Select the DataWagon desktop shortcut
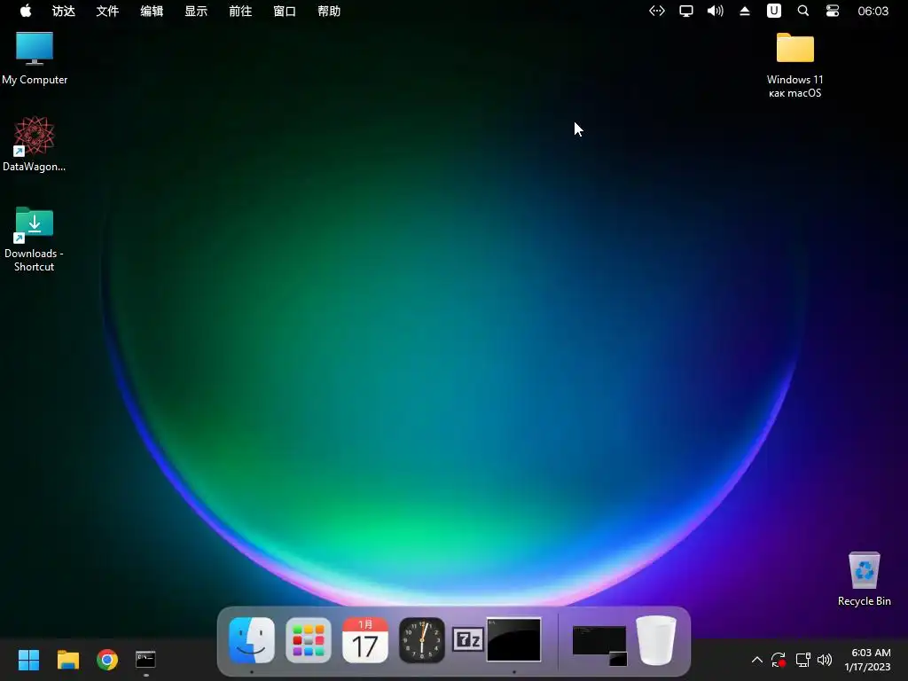 click(x=35, y=144)
